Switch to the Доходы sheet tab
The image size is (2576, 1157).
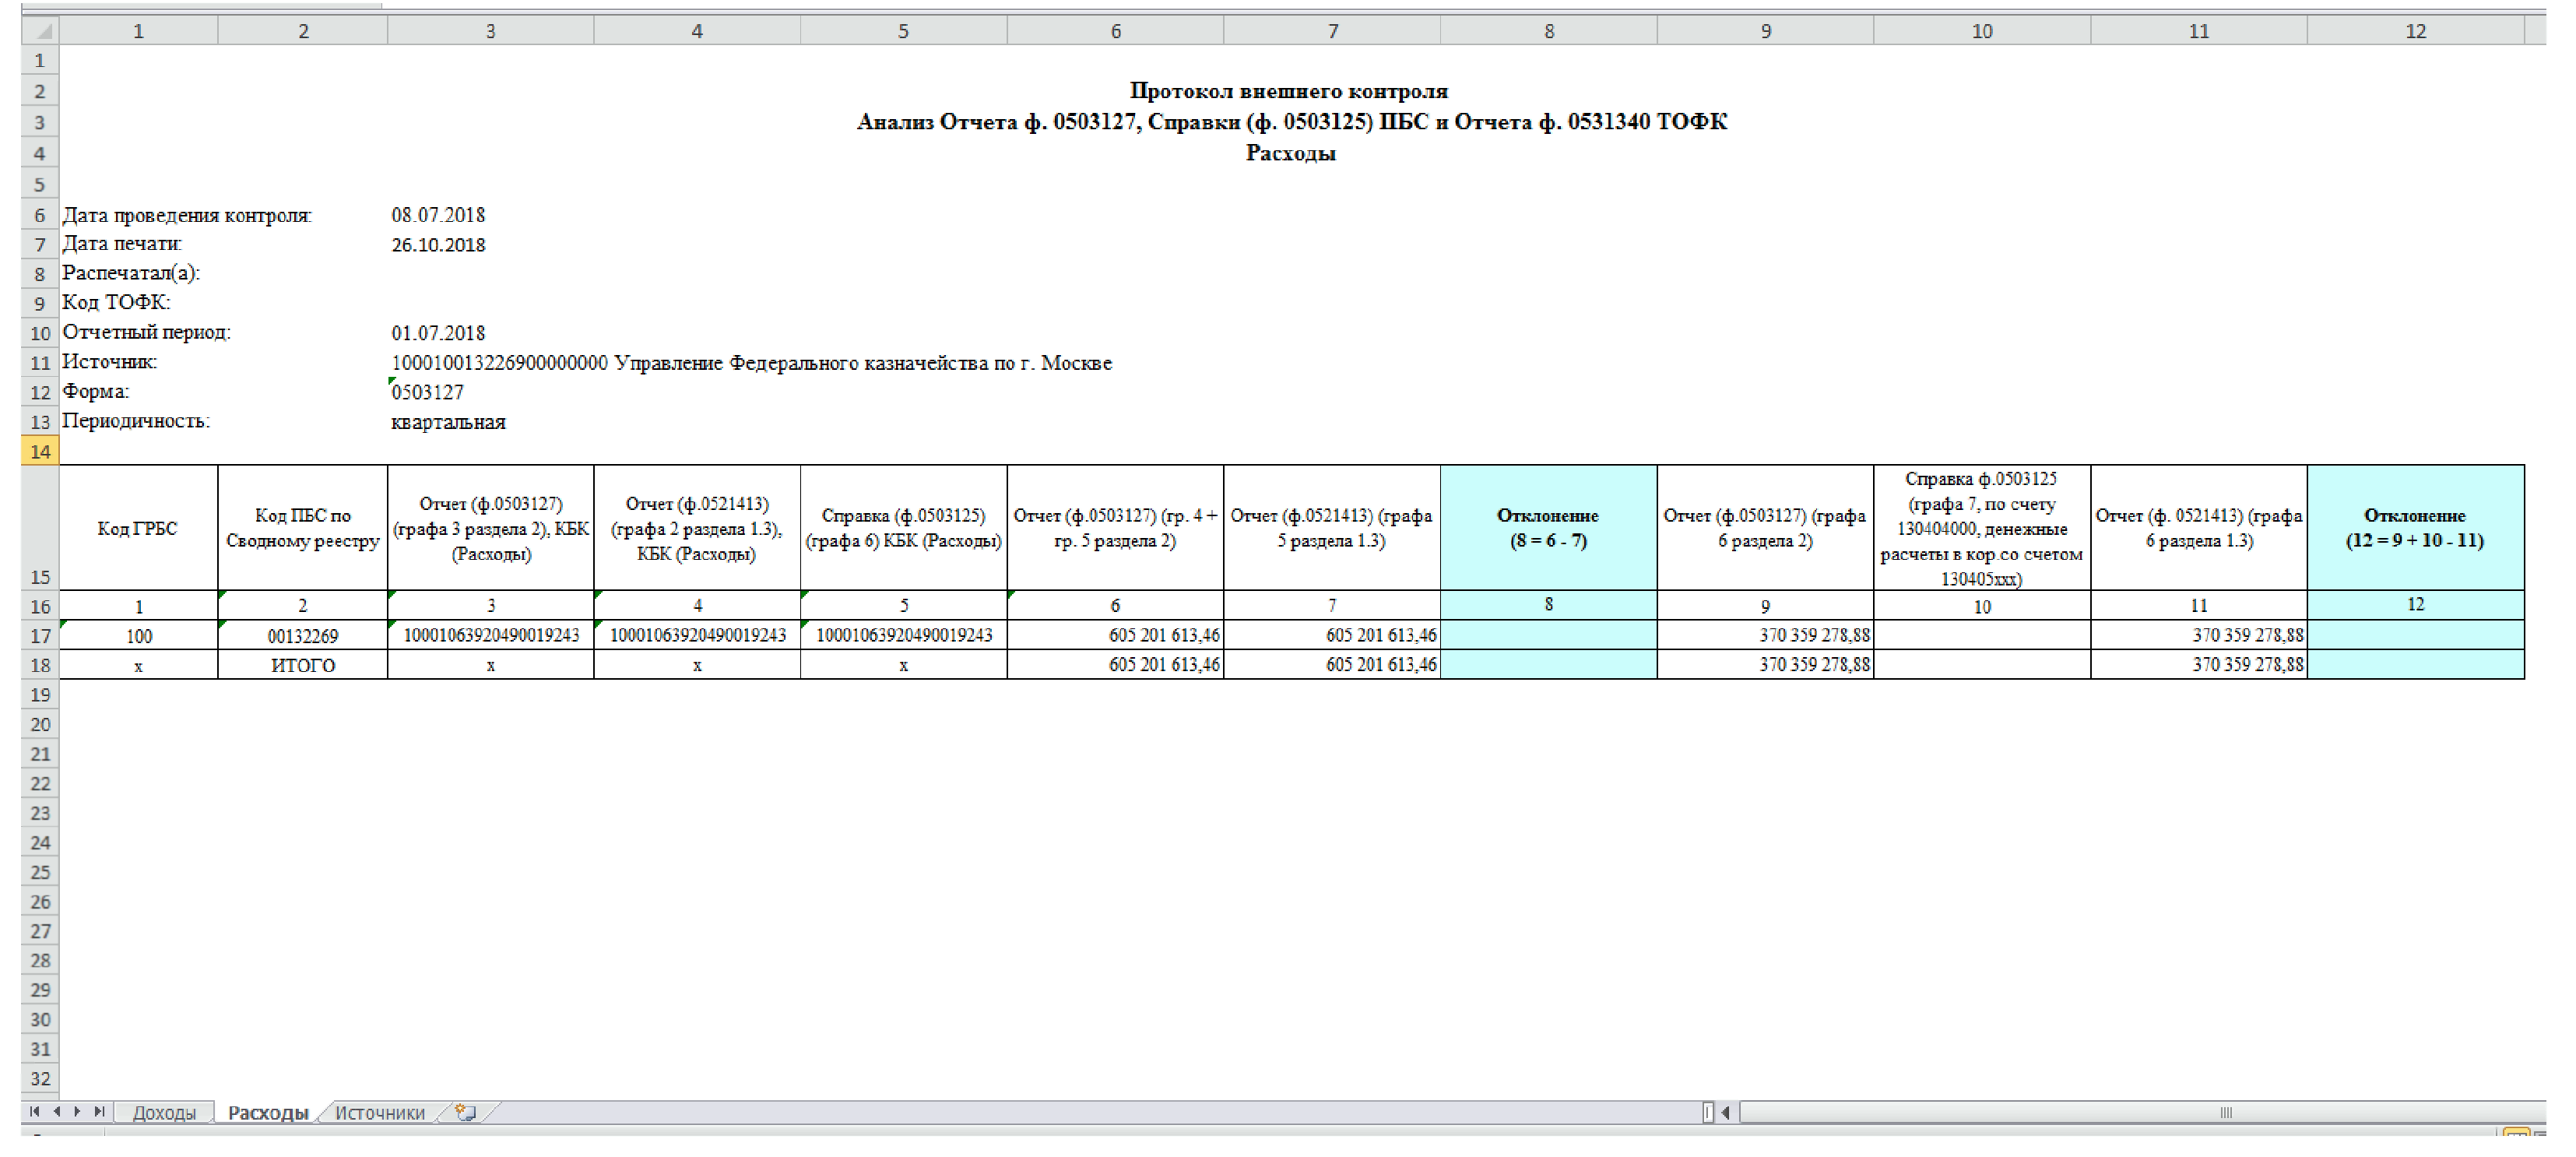point(164,1112)
